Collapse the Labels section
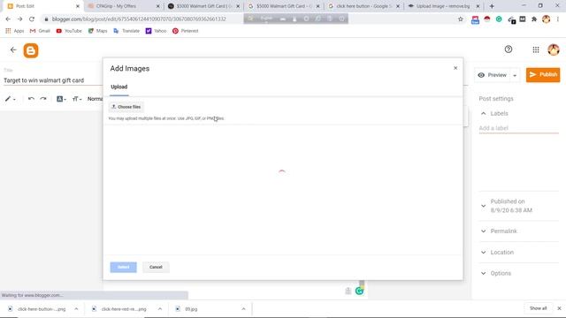566x318 pixels. pyautogui.click(x=484, y=113)
